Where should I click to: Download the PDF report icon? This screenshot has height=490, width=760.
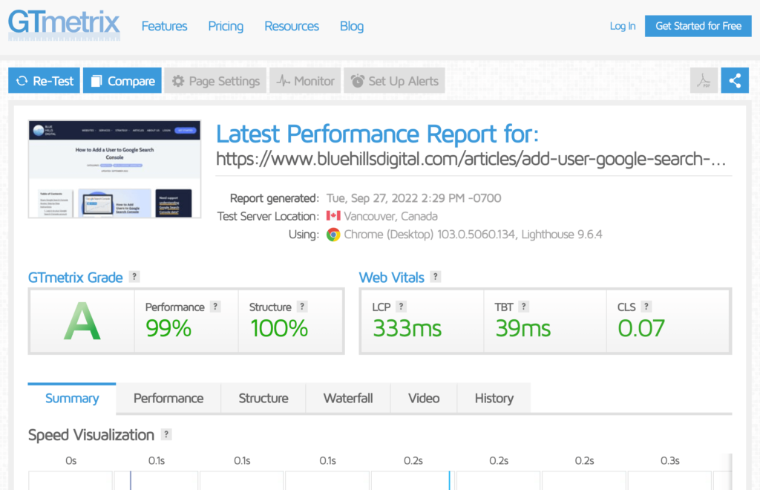pos(704,80)
